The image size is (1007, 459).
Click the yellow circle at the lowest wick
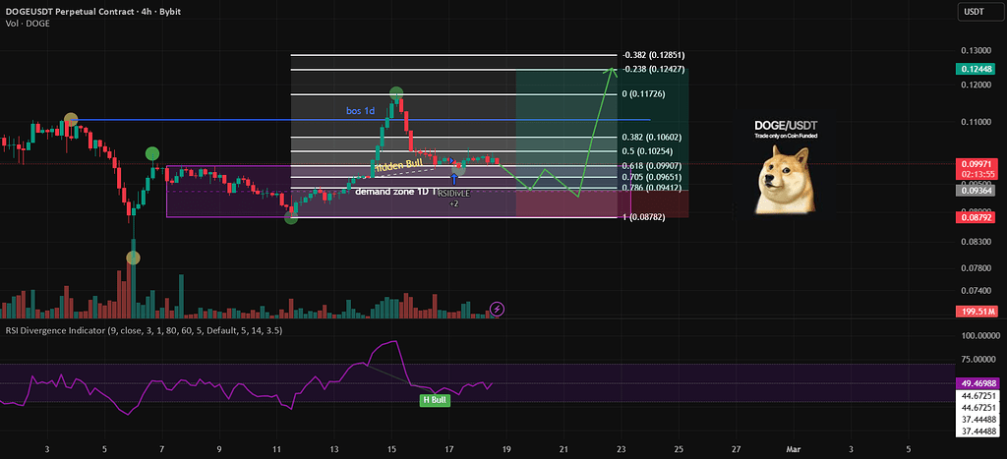coord(133,258)
